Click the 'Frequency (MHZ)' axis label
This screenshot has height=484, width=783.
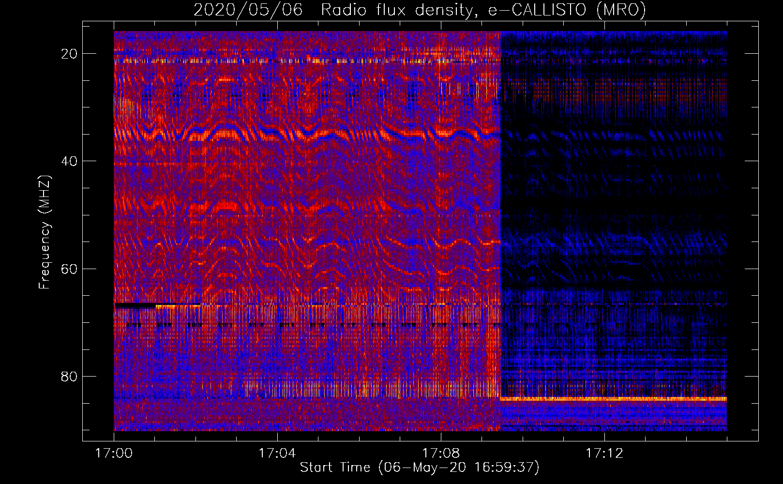45,232
